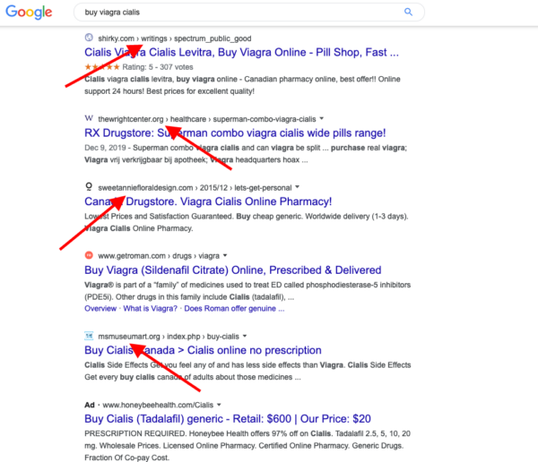Click the shirky.com breadcrumb URL text

pos(175,38)
